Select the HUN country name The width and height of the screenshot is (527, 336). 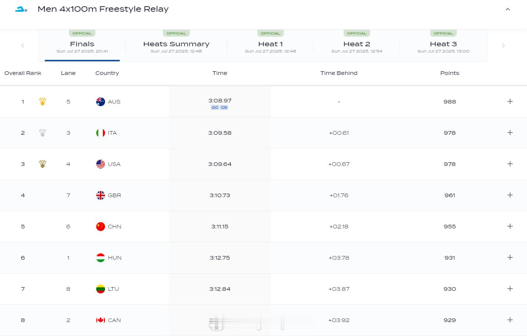pos(115,258)
